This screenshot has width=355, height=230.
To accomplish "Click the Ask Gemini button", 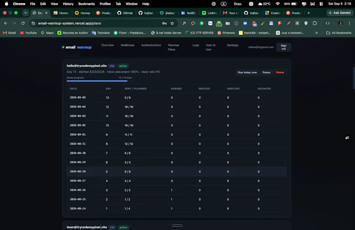I will coord(339,13).
